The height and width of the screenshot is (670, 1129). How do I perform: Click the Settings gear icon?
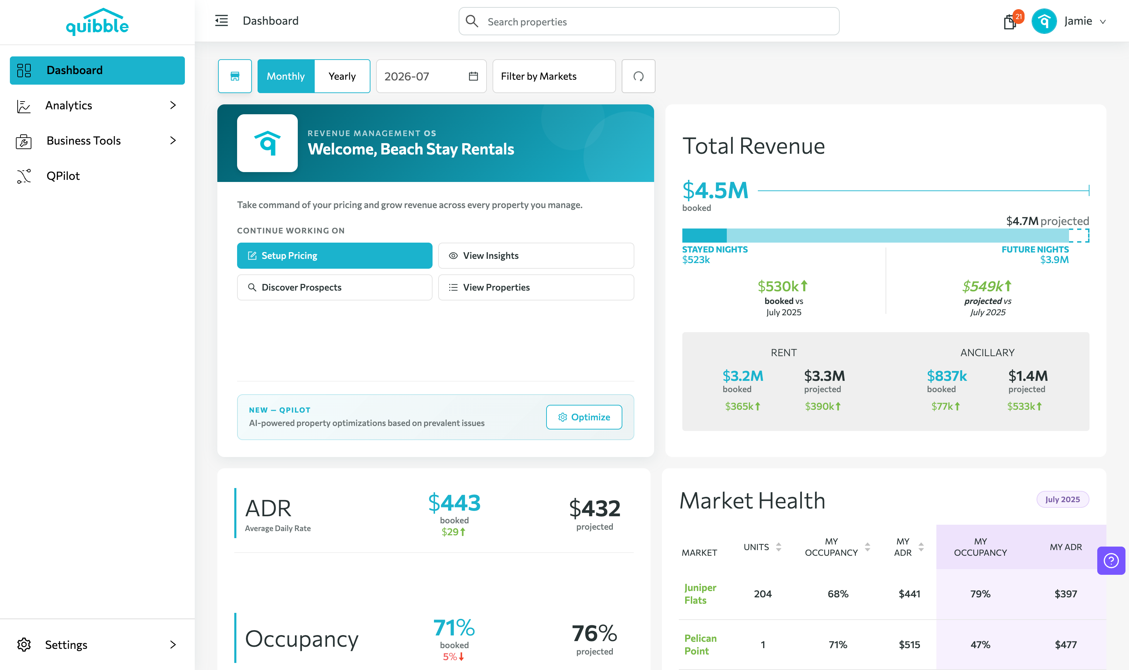(x=24, y=644)
